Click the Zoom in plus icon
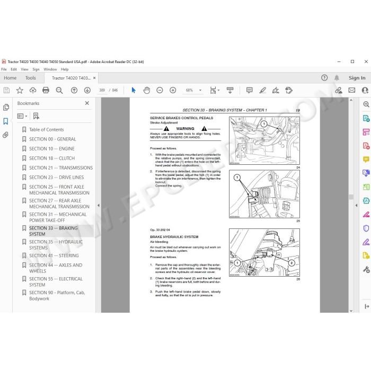The image size is (371, 371). tap(173, 90)
